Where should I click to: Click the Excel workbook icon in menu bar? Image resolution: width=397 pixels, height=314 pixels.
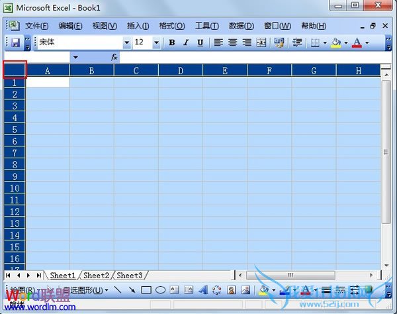tap(14, 26)
